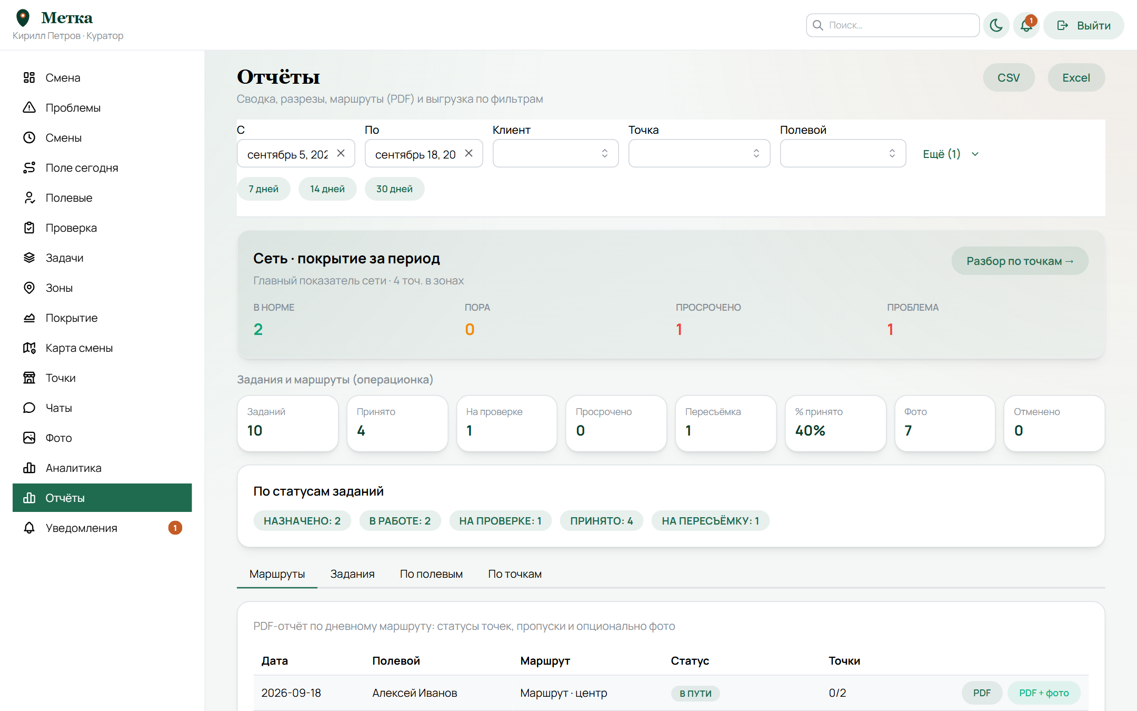Expand the Ещё (1) filters
Image resolution: width=1137 pixels, height=711 pixels.
coord(951,154)
